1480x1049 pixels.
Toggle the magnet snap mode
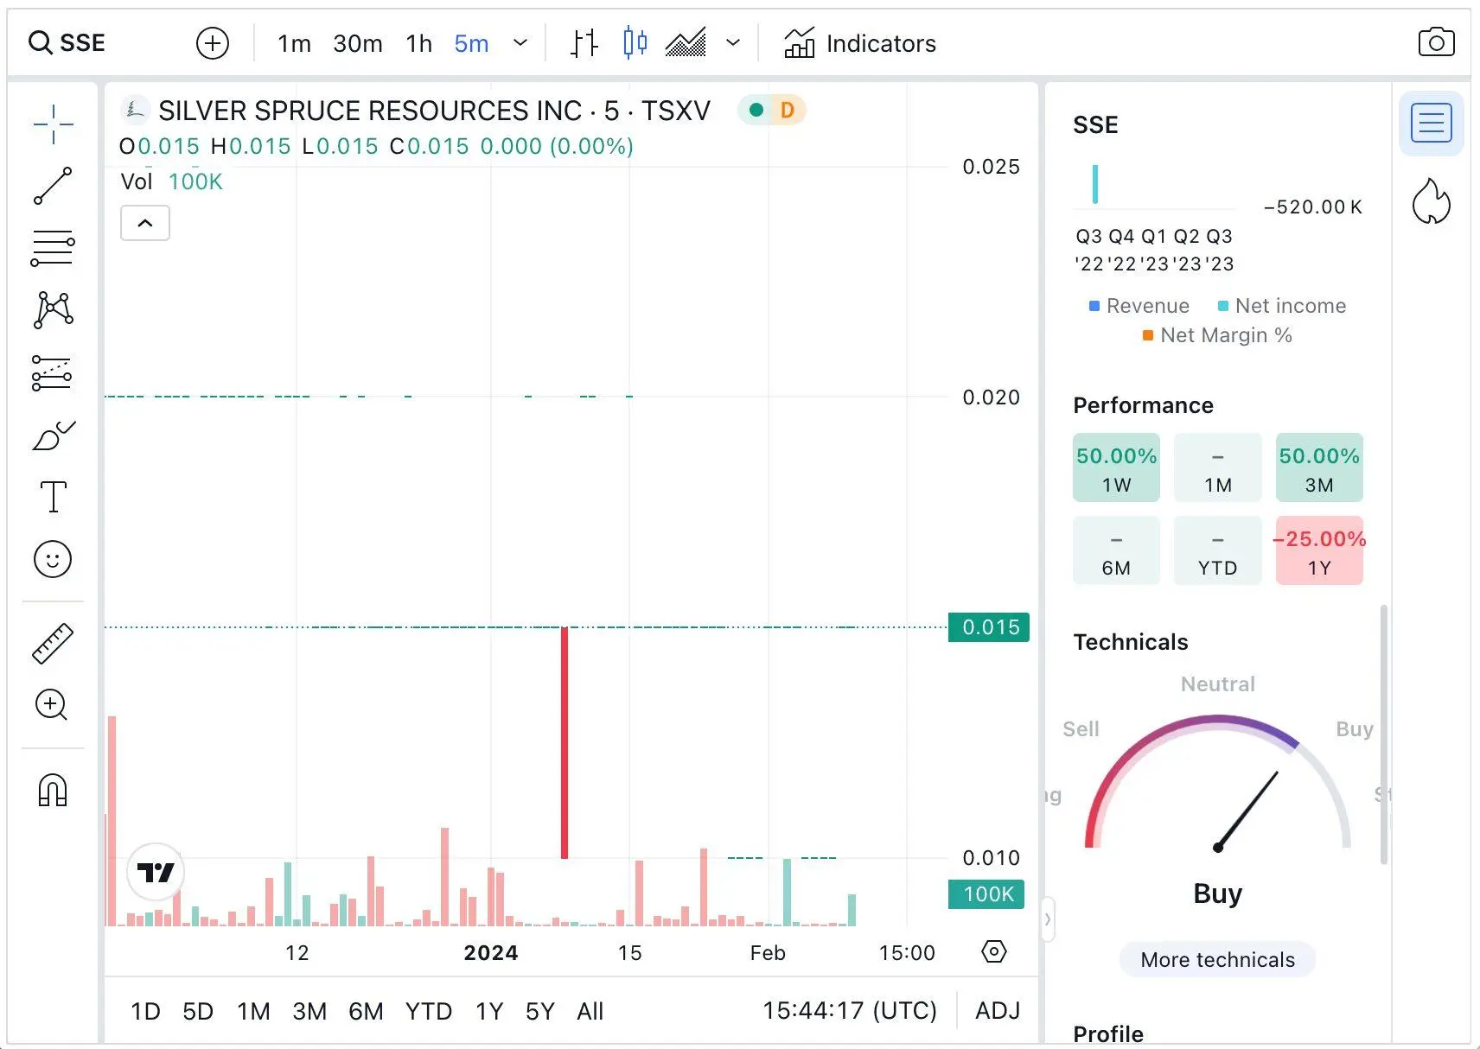(53, 790)
